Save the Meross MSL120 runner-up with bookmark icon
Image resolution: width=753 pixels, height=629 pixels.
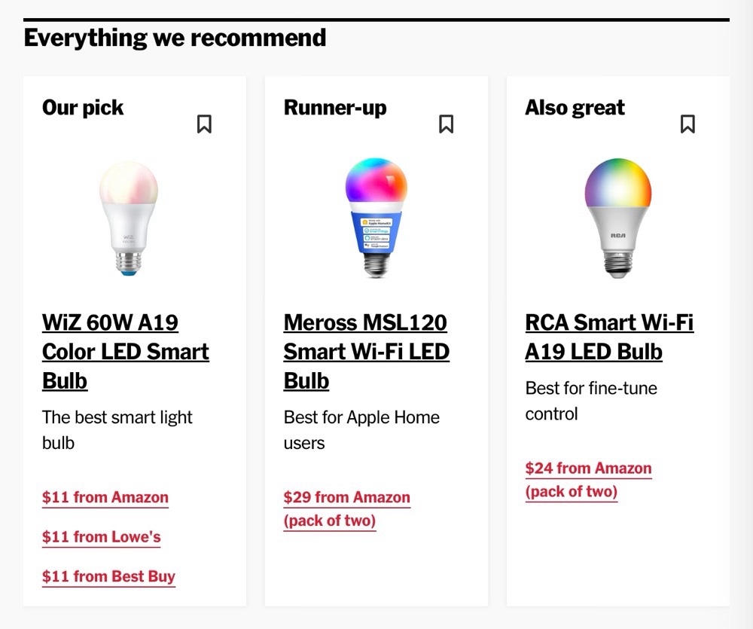(x=447, y=124)
